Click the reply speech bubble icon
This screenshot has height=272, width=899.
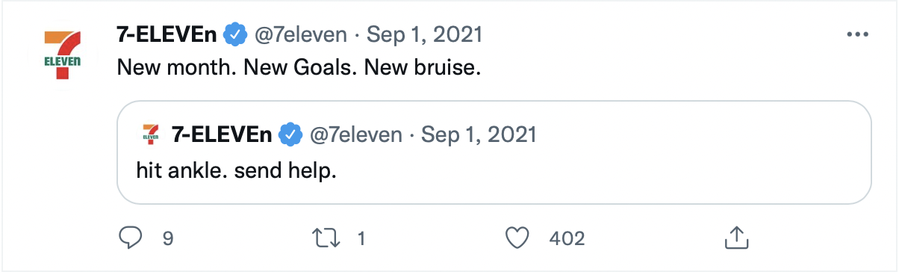[x=131, y=238]
